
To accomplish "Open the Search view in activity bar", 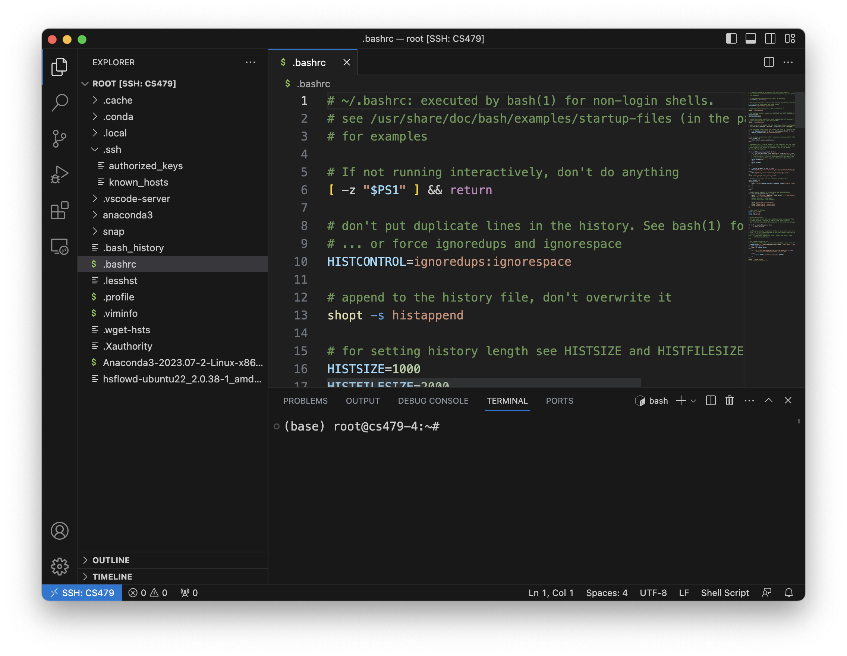I will (x=59, y=103).
